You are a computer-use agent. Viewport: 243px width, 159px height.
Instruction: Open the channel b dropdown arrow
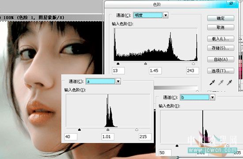[x=213, y=97]
